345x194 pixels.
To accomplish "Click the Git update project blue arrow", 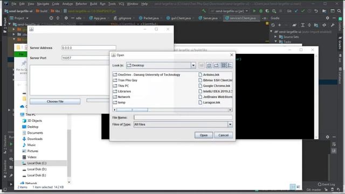I will tap(296, 11).
